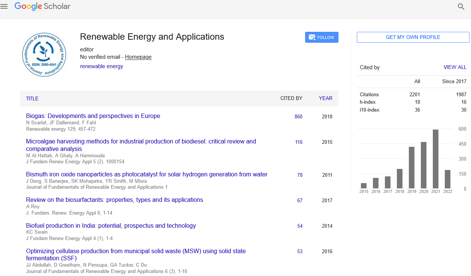Open the hamburger menu icon
Image resolution: width=471 pixels, height=276 pixels.
click(4, 6)
